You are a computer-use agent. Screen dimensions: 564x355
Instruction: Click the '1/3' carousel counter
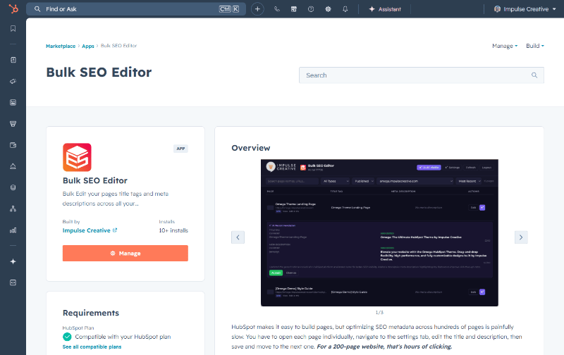(x=379, y=313)
